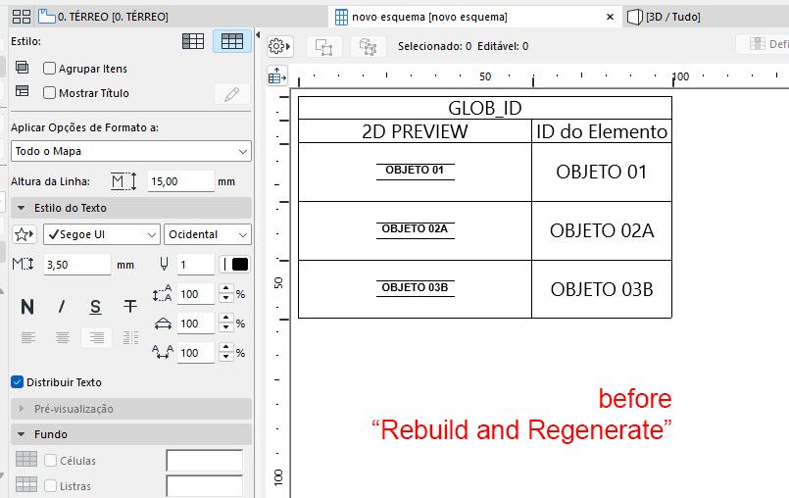Click the scheme settings gear icon

pos(279,46)
